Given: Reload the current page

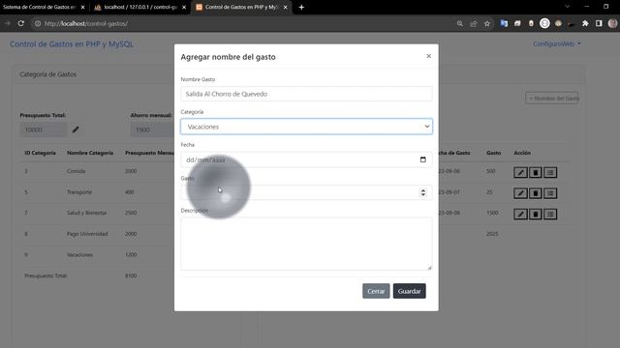Looking at the screenshot, I should (x=21, y=23).
